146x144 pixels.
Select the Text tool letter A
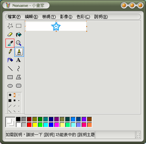(x=18, y=60)
